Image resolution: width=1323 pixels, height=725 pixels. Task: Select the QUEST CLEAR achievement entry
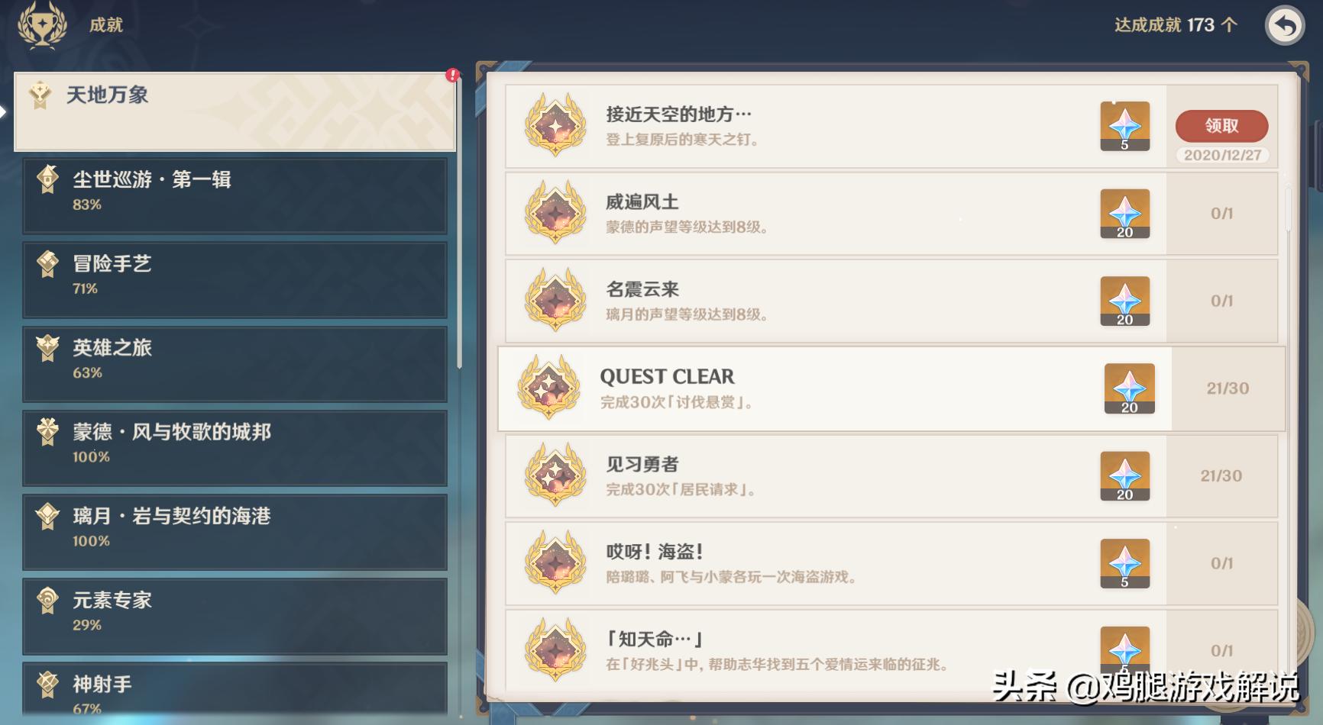[x=891, y=388]
